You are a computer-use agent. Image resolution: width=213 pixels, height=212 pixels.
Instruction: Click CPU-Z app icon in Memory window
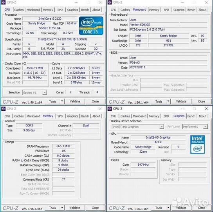[3, 109]
